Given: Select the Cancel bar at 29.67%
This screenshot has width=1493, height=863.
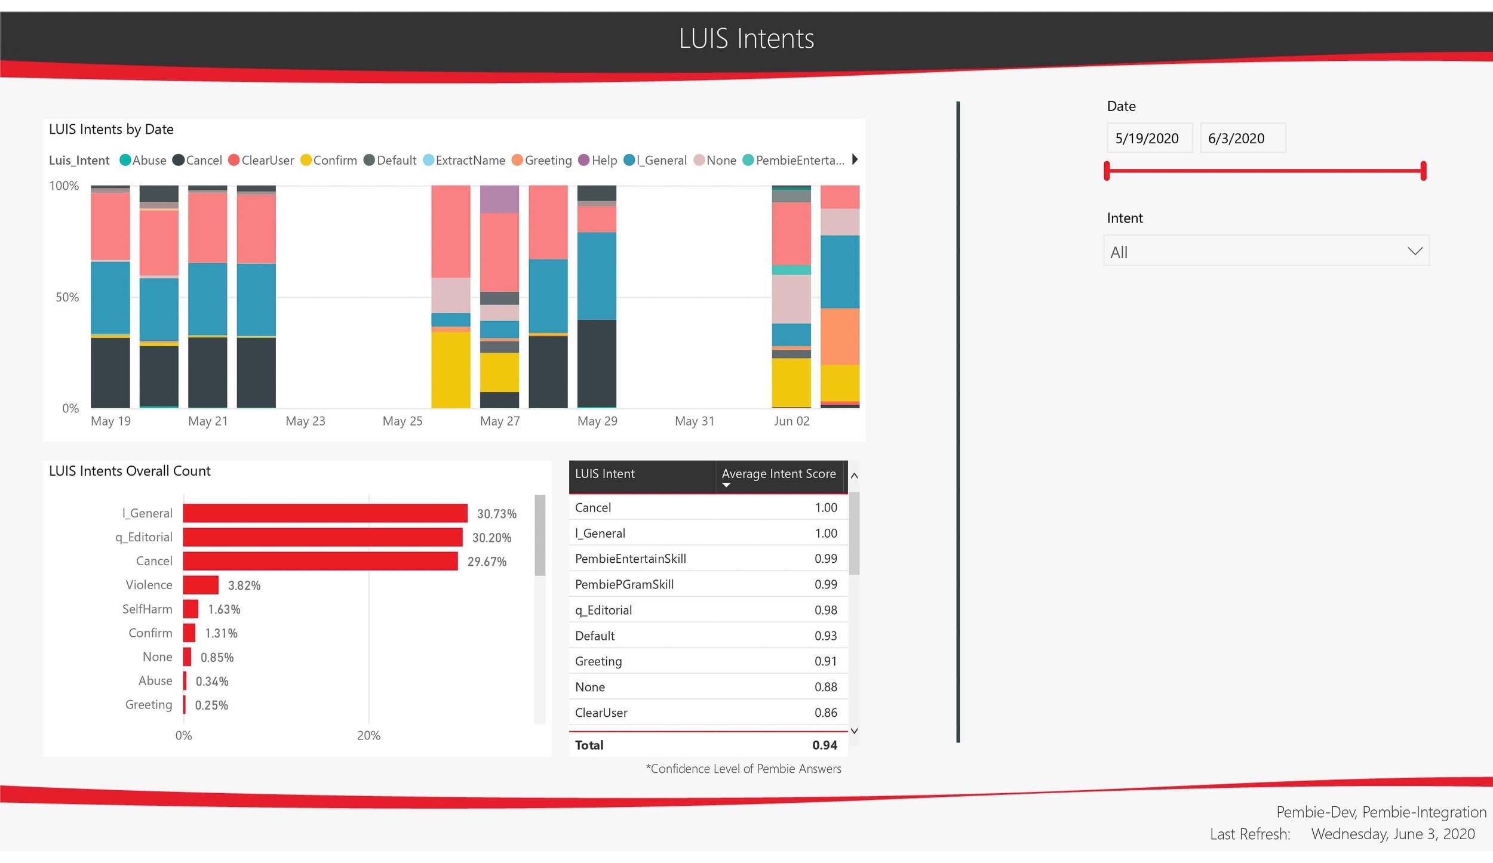Looking at the screenshot, I should pyautogui.click(x=320, y=561).
